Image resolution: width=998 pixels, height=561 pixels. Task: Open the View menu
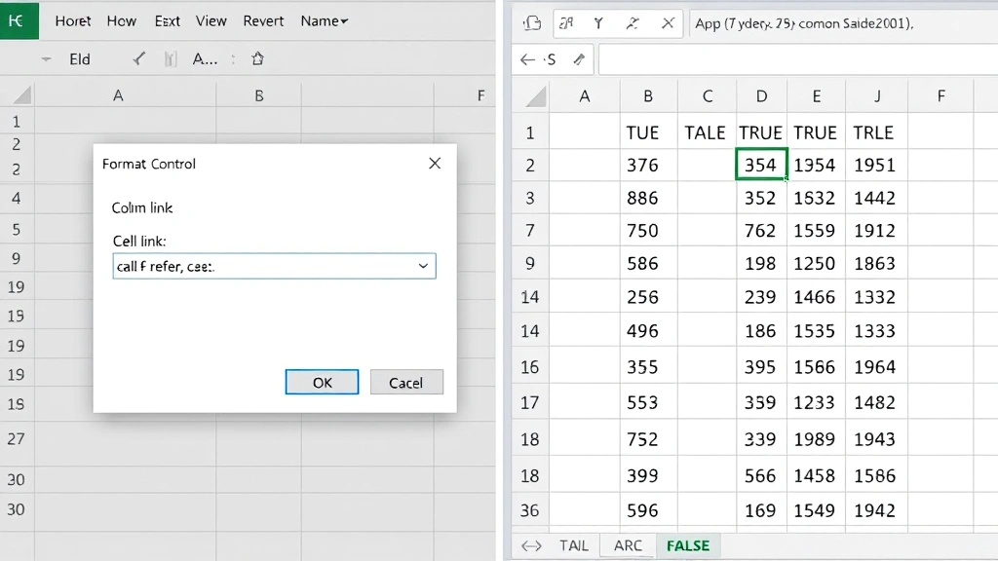click(211, 20)
